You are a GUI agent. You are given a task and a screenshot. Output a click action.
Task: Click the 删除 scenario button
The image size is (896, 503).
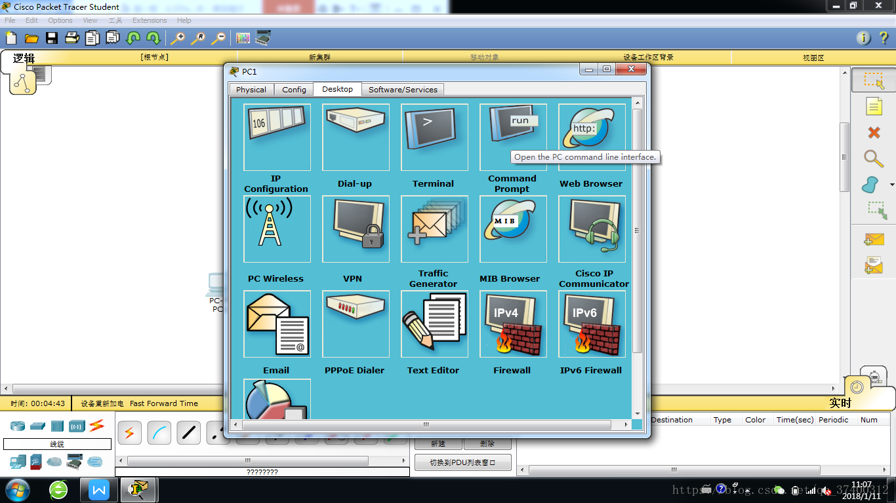[487, 443]
